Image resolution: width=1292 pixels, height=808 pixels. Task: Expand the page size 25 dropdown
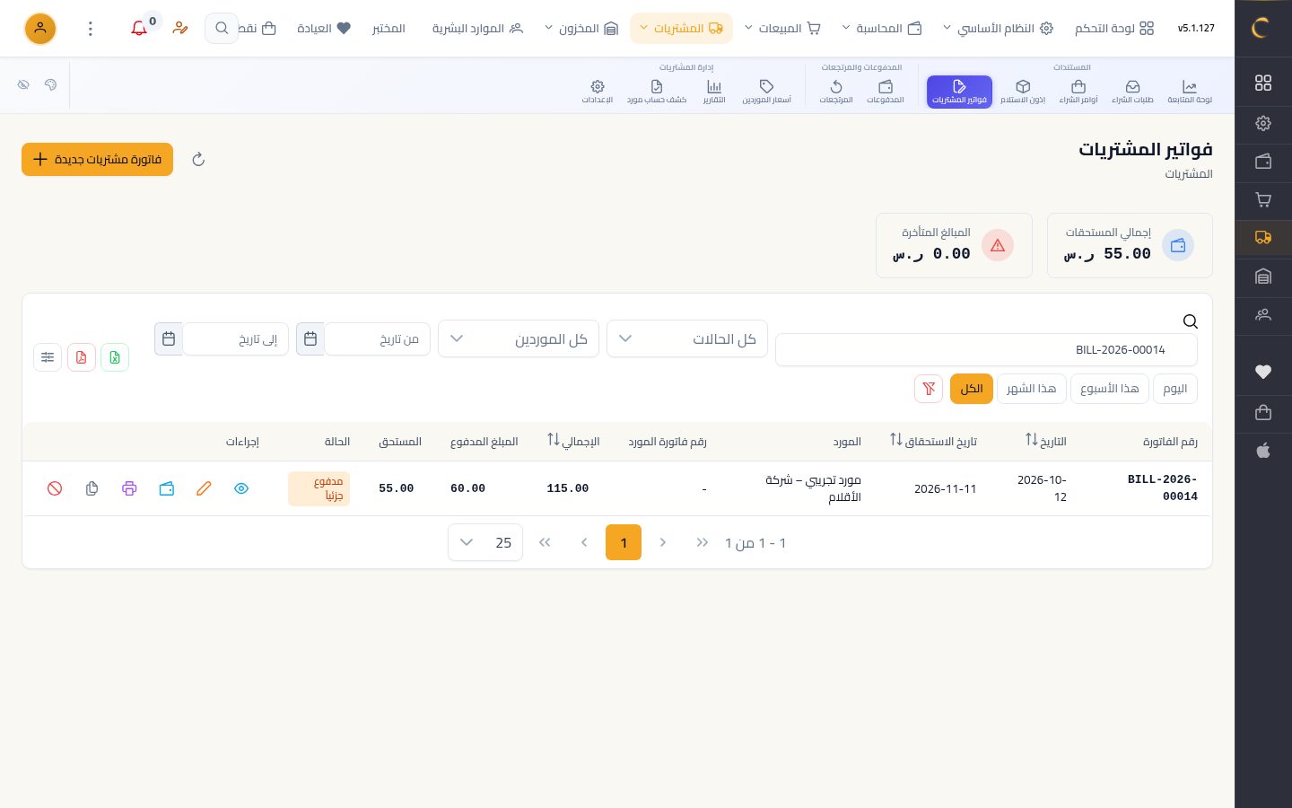tap(485, 542)
